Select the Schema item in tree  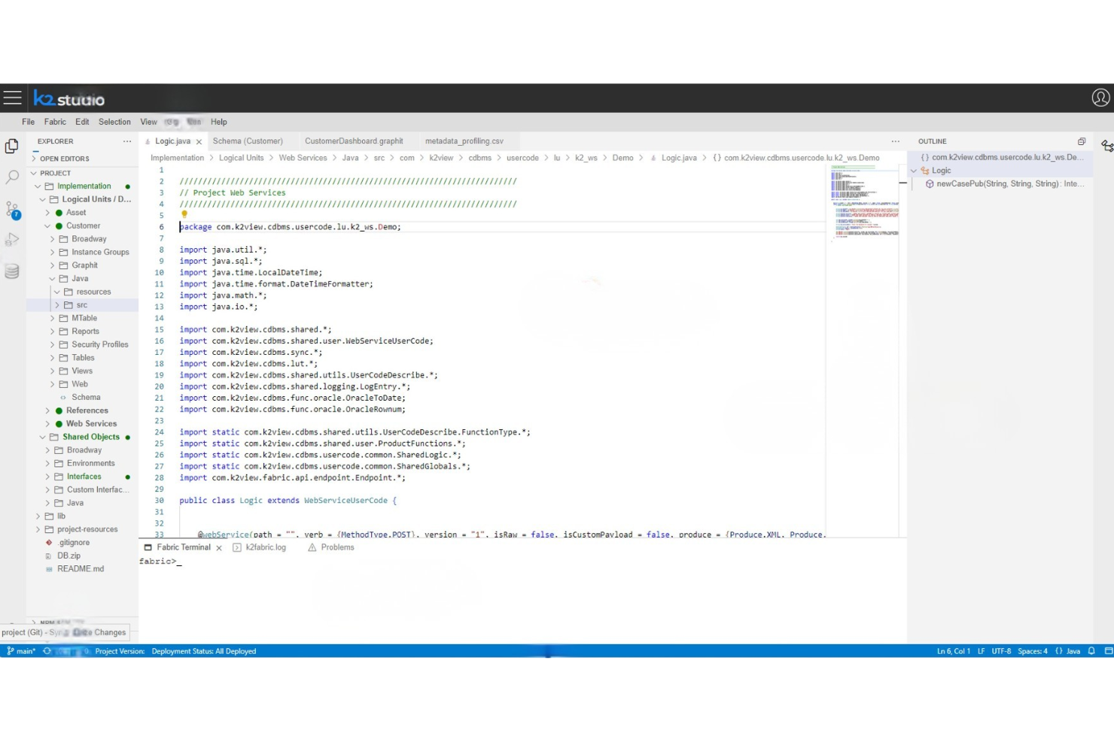pyautogui.click(x=86, y=398)
